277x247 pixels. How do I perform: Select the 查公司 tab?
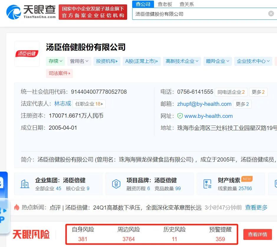point(143,4)
